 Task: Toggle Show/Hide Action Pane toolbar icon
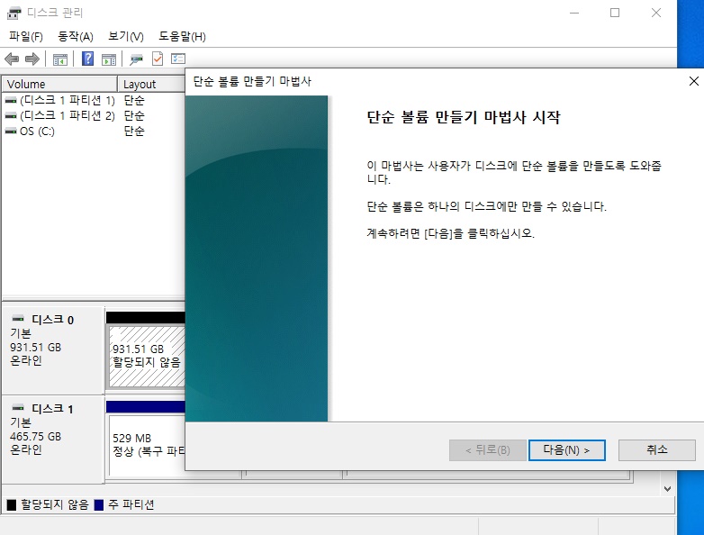coord(109,59)
